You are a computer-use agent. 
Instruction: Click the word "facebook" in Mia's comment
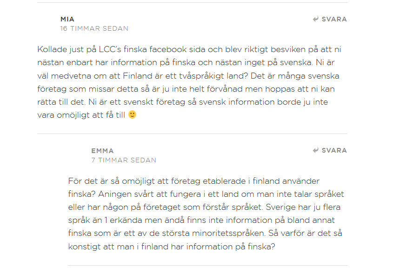pyautogui.click(x=168, y=49)
